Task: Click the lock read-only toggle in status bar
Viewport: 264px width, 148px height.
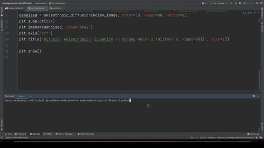Action: [x=257, y=138]
